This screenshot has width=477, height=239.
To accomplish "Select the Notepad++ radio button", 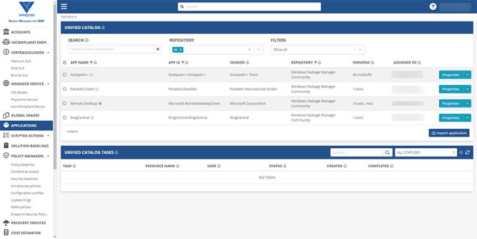I will tap(65, 75).
